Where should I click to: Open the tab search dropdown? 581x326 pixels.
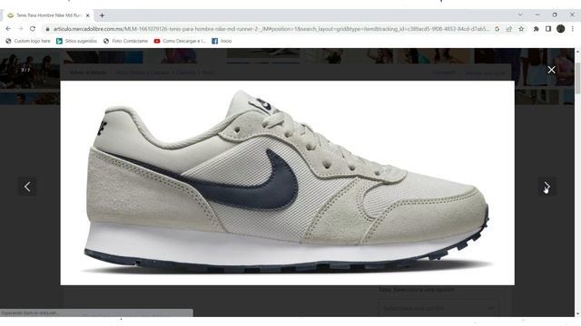click(x=520, y=14)
